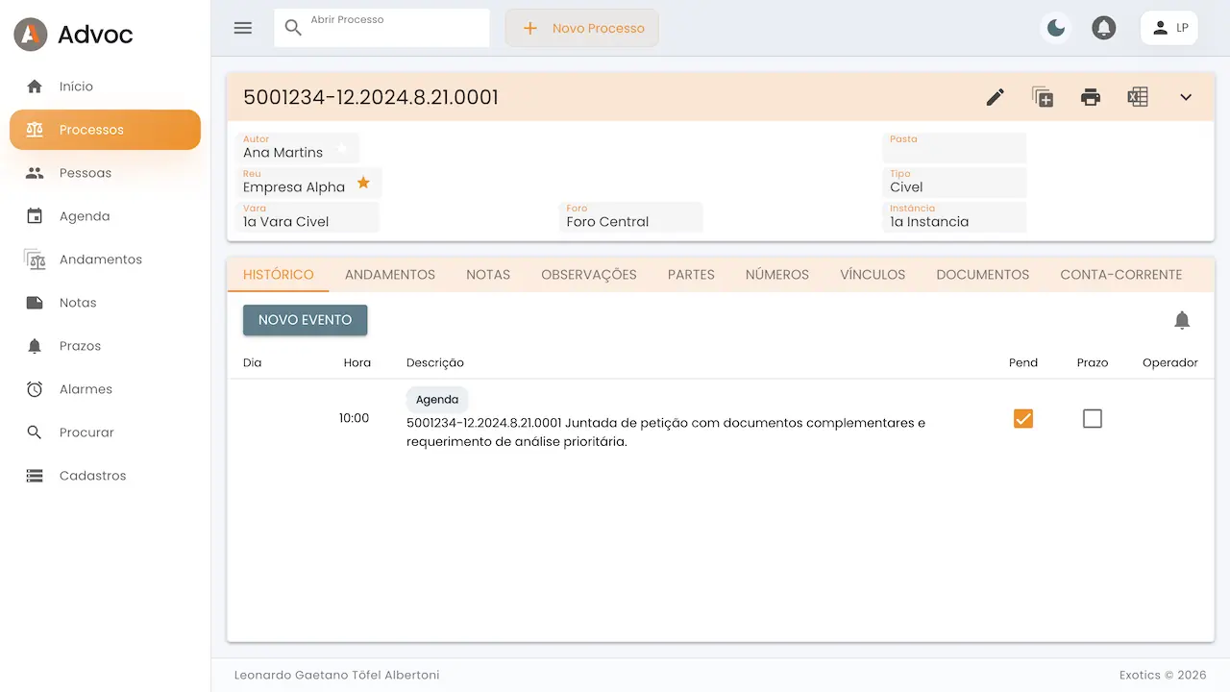This screenshot has height=692, width=1230.
Task: Open the notifications bell in the top bar
Action: (x=1104, y=28)
